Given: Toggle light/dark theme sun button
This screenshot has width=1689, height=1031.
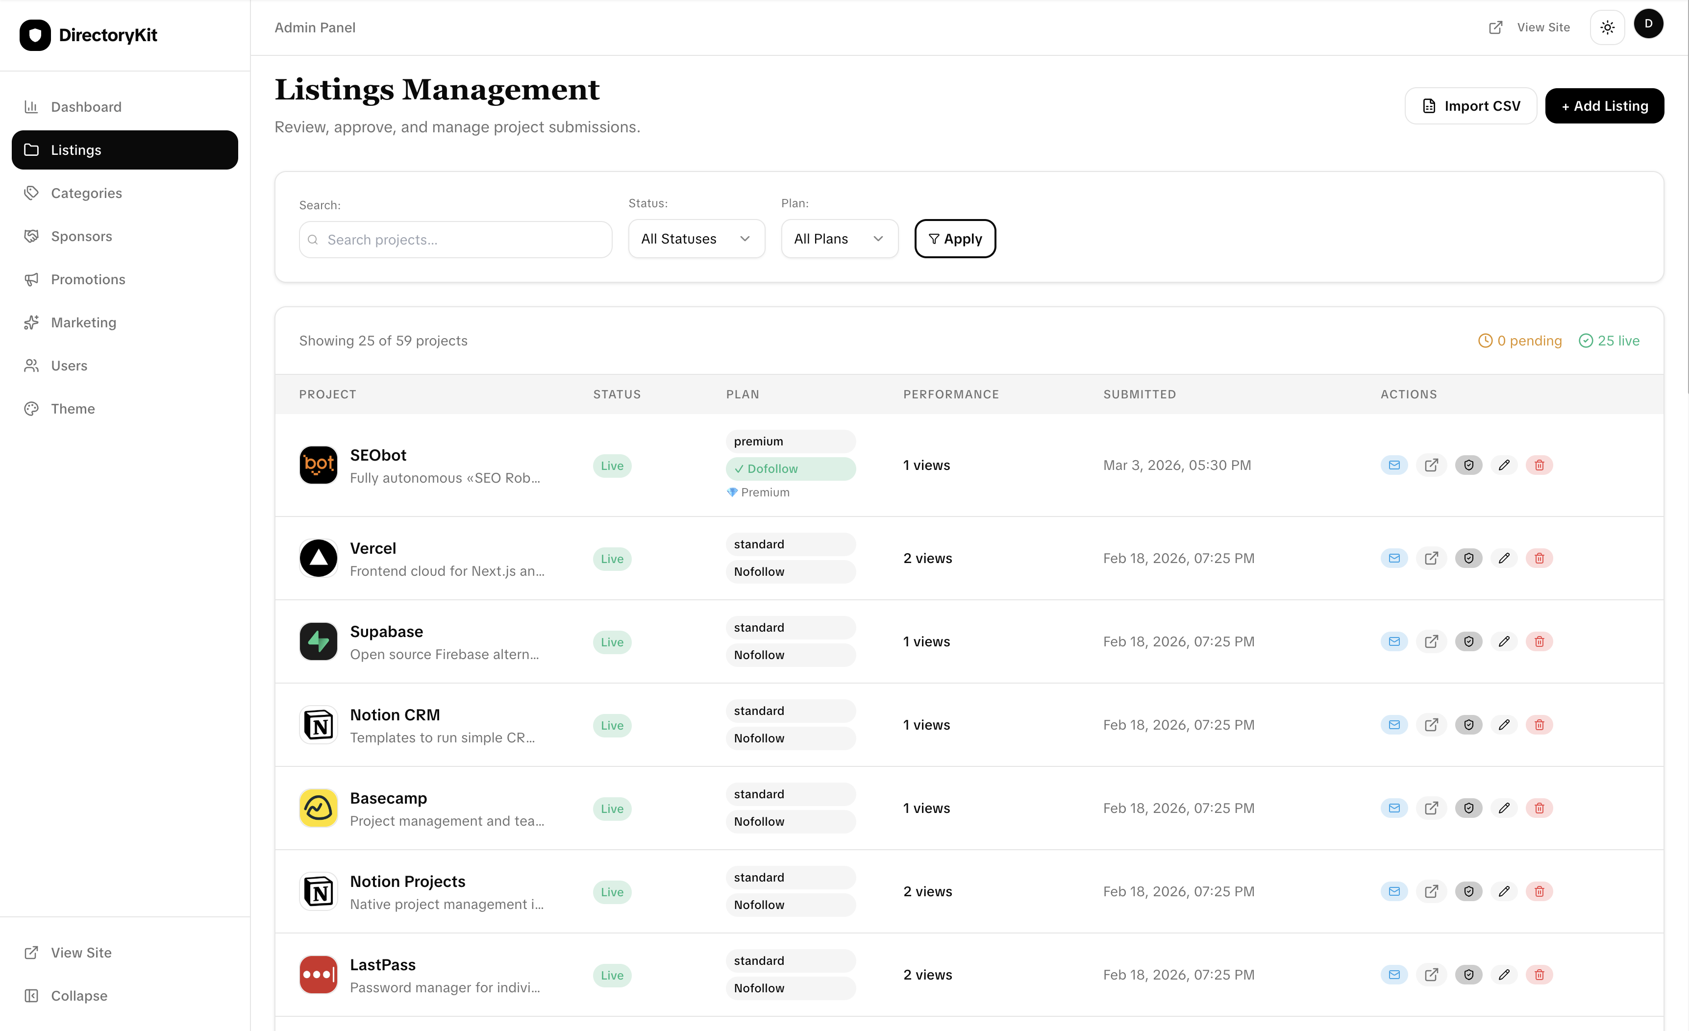Looking at the screenshot, I should click(1607, 28).
